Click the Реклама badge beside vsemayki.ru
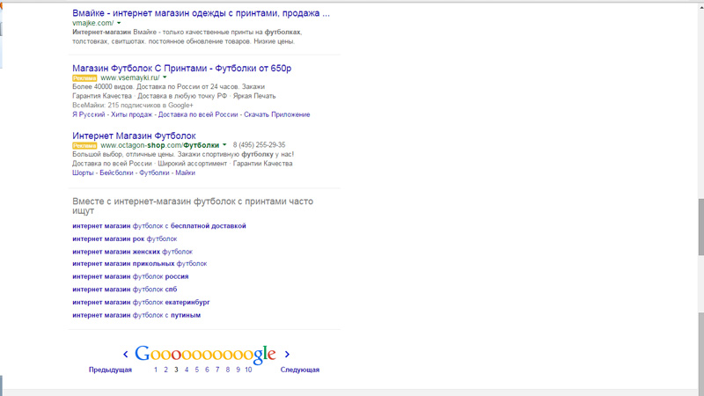The width and height of the screenshot is (704, 396). tap(84, 78)
